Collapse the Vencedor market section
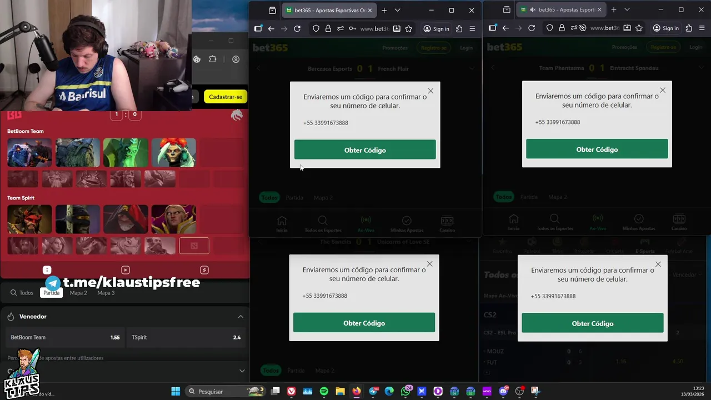The image size is (711, 400). click(x=241, y=317)
